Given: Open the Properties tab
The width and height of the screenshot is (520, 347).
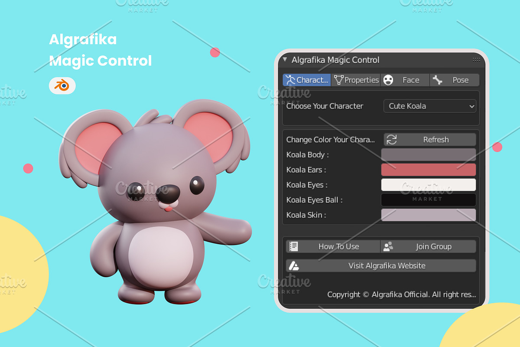Looking at the screenshot, I should click(x=356, y=80).
